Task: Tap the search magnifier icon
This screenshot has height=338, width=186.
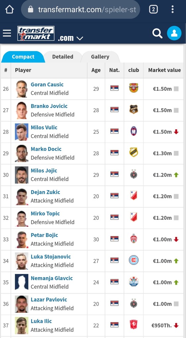Action: (x=157, y=33)
